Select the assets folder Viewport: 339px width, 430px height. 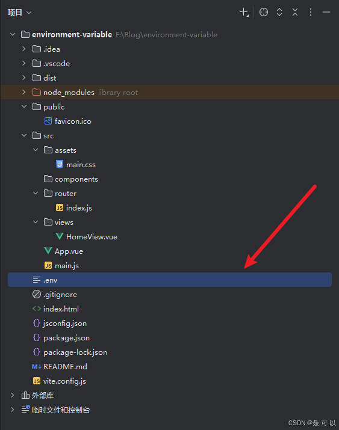tap(66, 150)
